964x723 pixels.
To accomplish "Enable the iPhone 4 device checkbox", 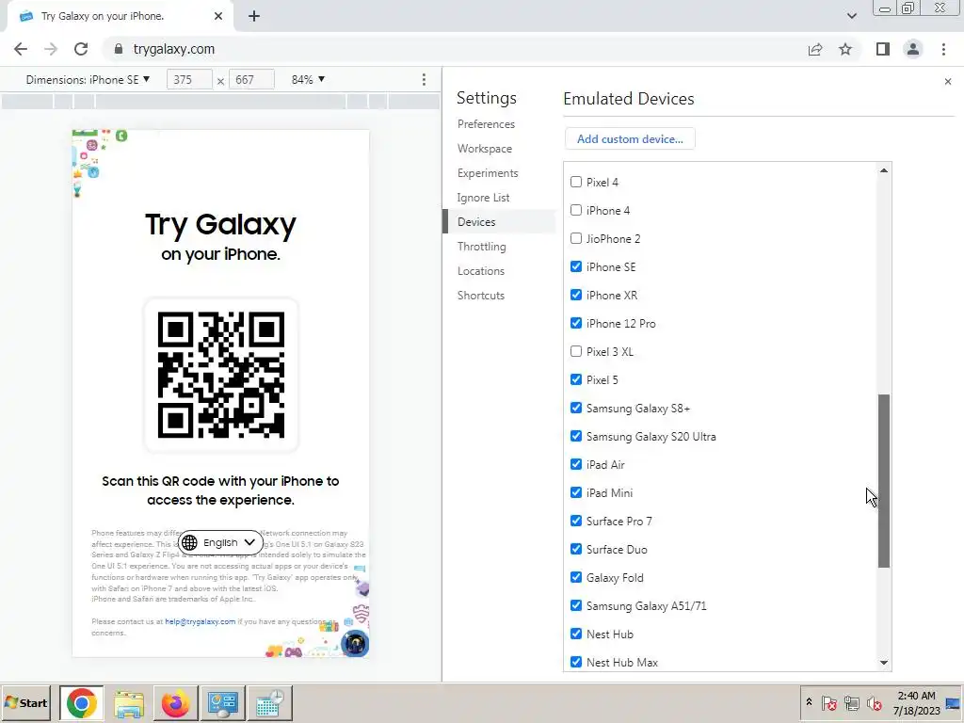I will [576, 210].
